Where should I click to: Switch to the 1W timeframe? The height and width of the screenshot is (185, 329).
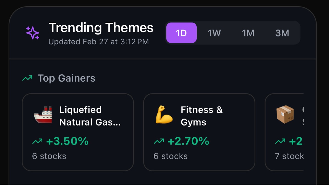tap(214, 33)
